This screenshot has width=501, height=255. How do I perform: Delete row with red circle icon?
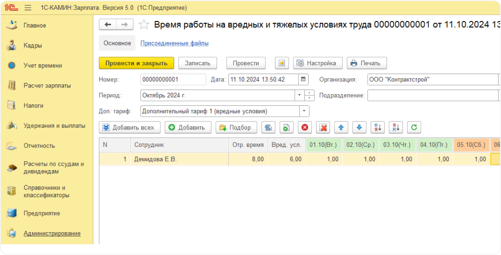point(305,127)
